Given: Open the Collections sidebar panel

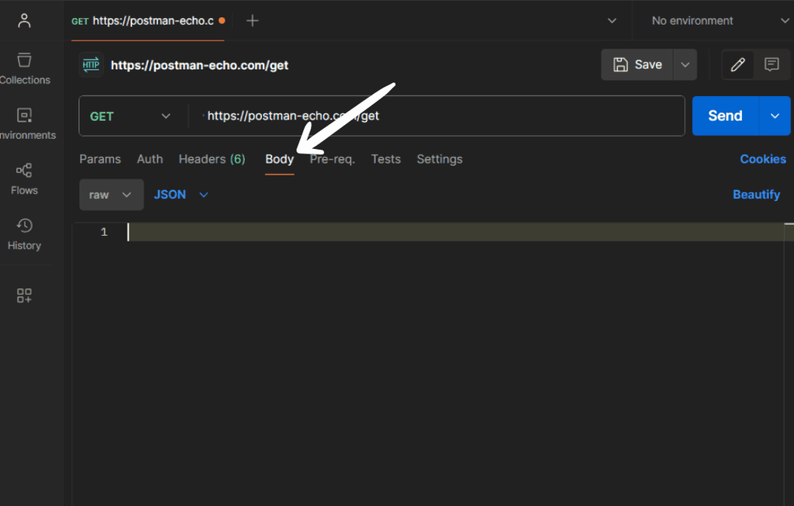Looking at the screenshot, I should tap(24, 68).
